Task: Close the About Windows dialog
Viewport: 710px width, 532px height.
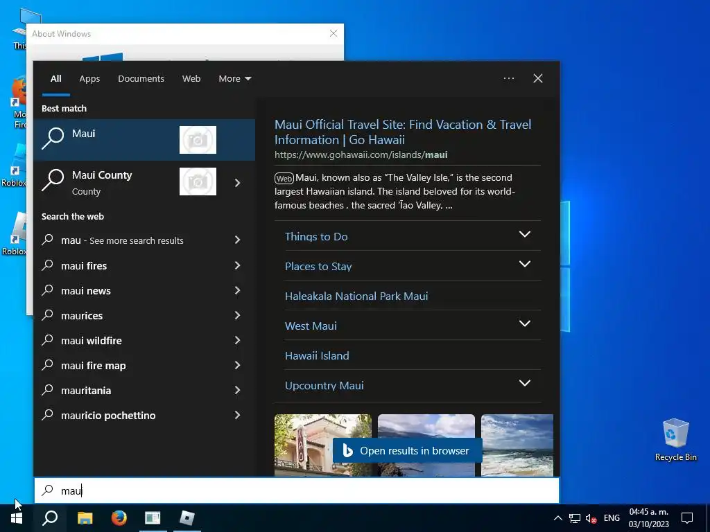Action: (x=334, y=33)
